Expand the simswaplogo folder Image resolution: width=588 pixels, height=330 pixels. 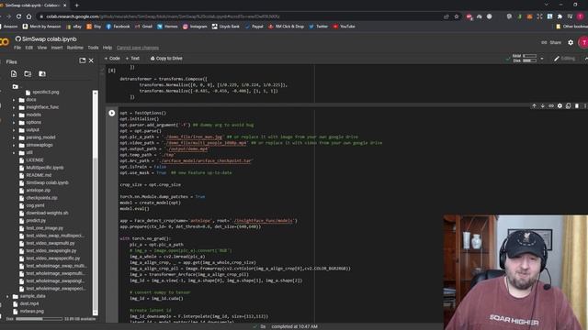[x=14, y=145]
